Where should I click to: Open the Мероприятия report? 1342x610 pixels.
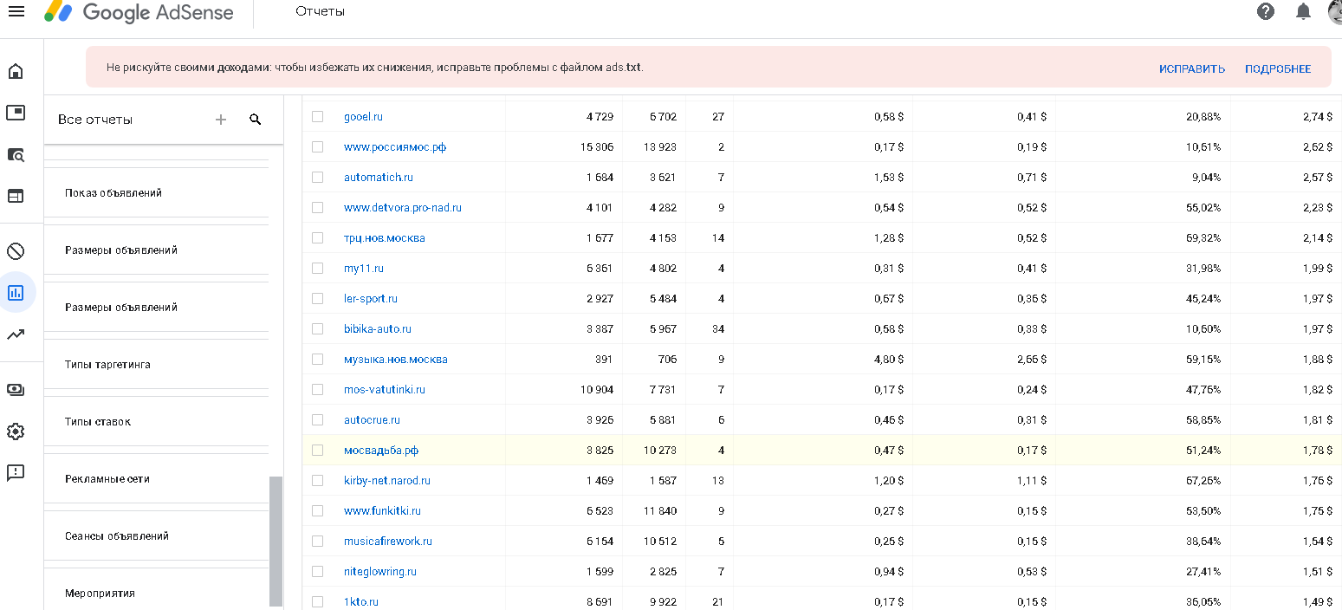coord(100,594)
